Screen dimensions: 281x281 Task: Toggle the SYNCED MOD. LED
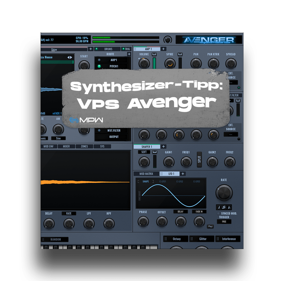coord(218,213)
